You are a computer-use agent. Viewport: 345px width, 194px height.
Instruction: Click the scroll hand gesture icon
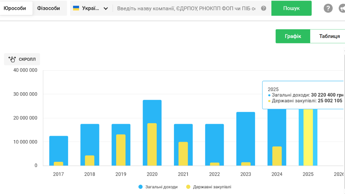point(12,59)
